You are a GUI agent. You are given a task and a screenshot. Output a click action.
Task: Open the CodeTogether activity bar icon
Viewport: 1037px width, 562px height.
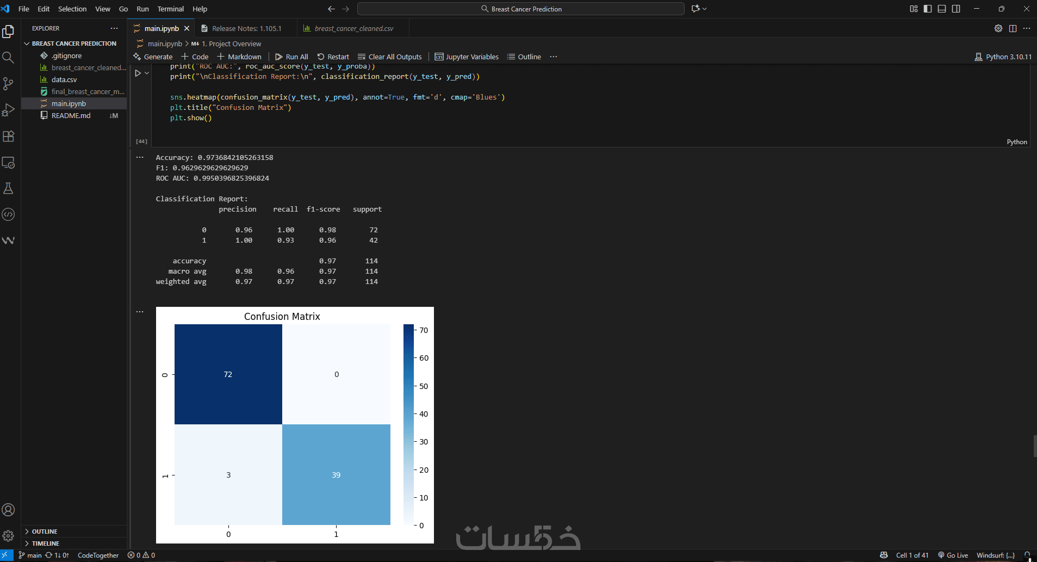[8, 214]
